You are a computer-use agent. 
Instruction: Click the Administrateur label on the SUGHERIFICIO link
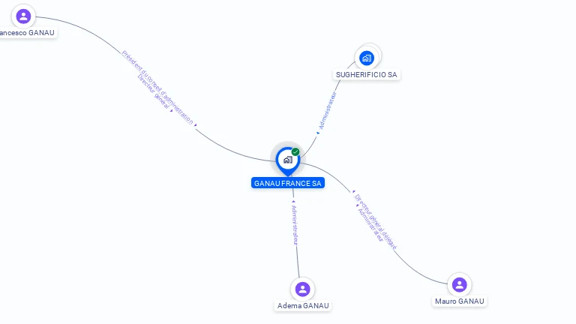pos(327,110)
